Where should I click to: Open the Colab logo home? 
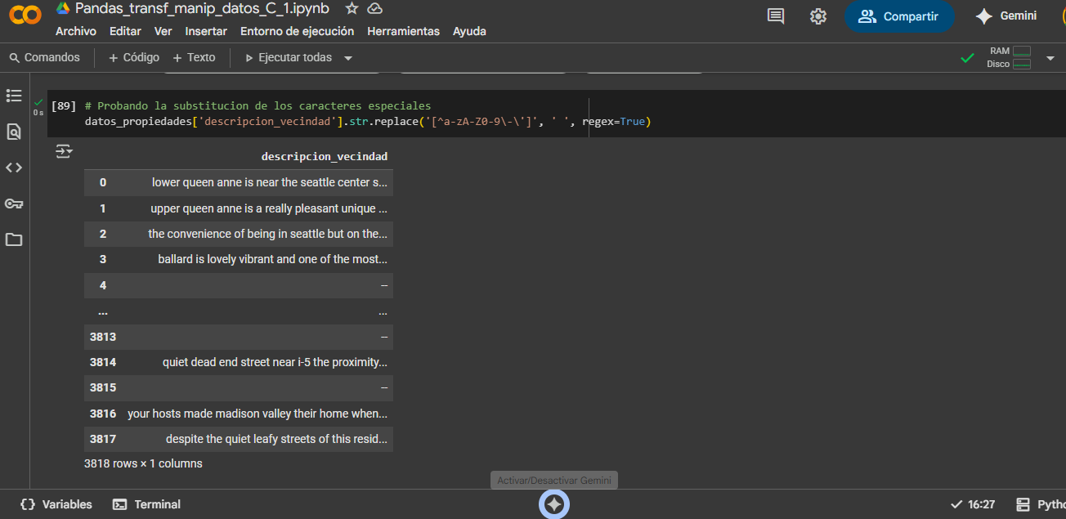(x=25, y=16)
